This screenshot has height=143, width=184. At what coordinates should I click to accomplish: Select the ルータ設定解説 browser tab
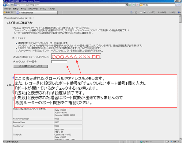[36, 13]
